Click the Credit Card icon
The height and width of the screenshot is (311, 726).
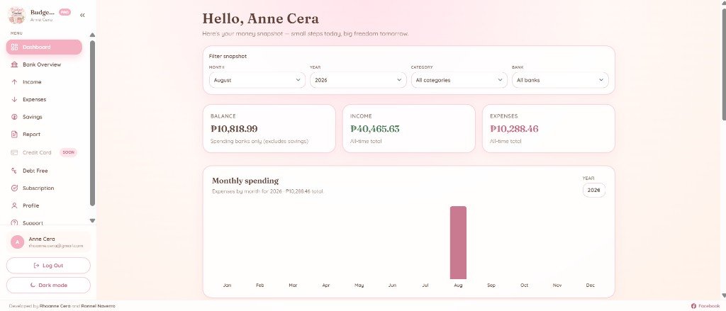pyautogui.click(x=14, y=152)
